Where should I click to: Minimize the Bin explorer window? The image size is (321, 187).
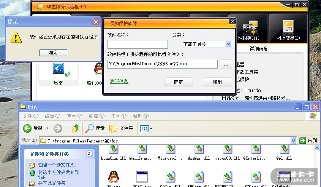pyautogui.click(x=298, y=107)
